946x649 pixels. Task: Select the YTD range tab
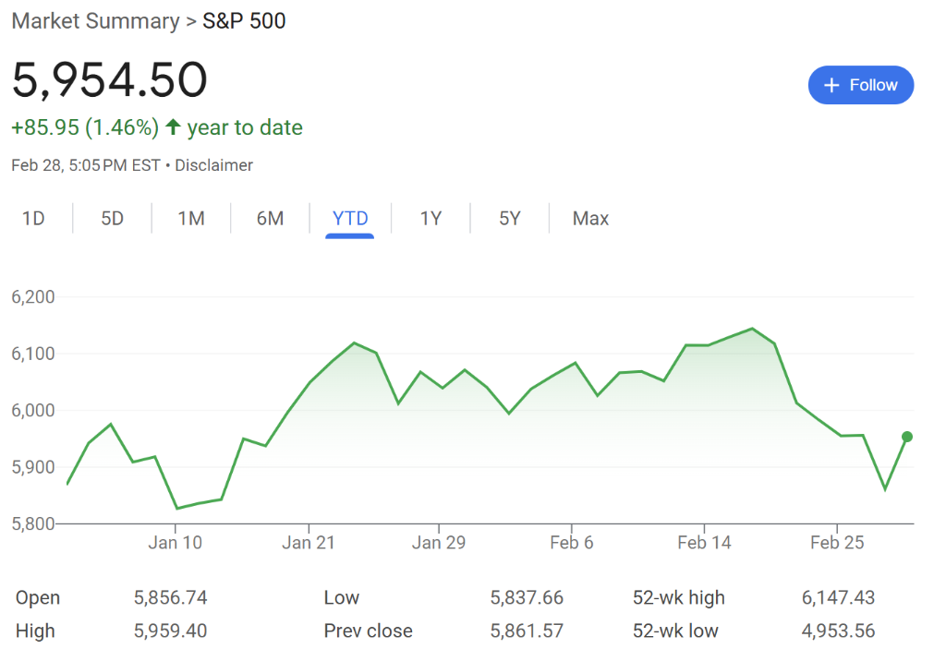pyautogui.click(x=350, y=219)
